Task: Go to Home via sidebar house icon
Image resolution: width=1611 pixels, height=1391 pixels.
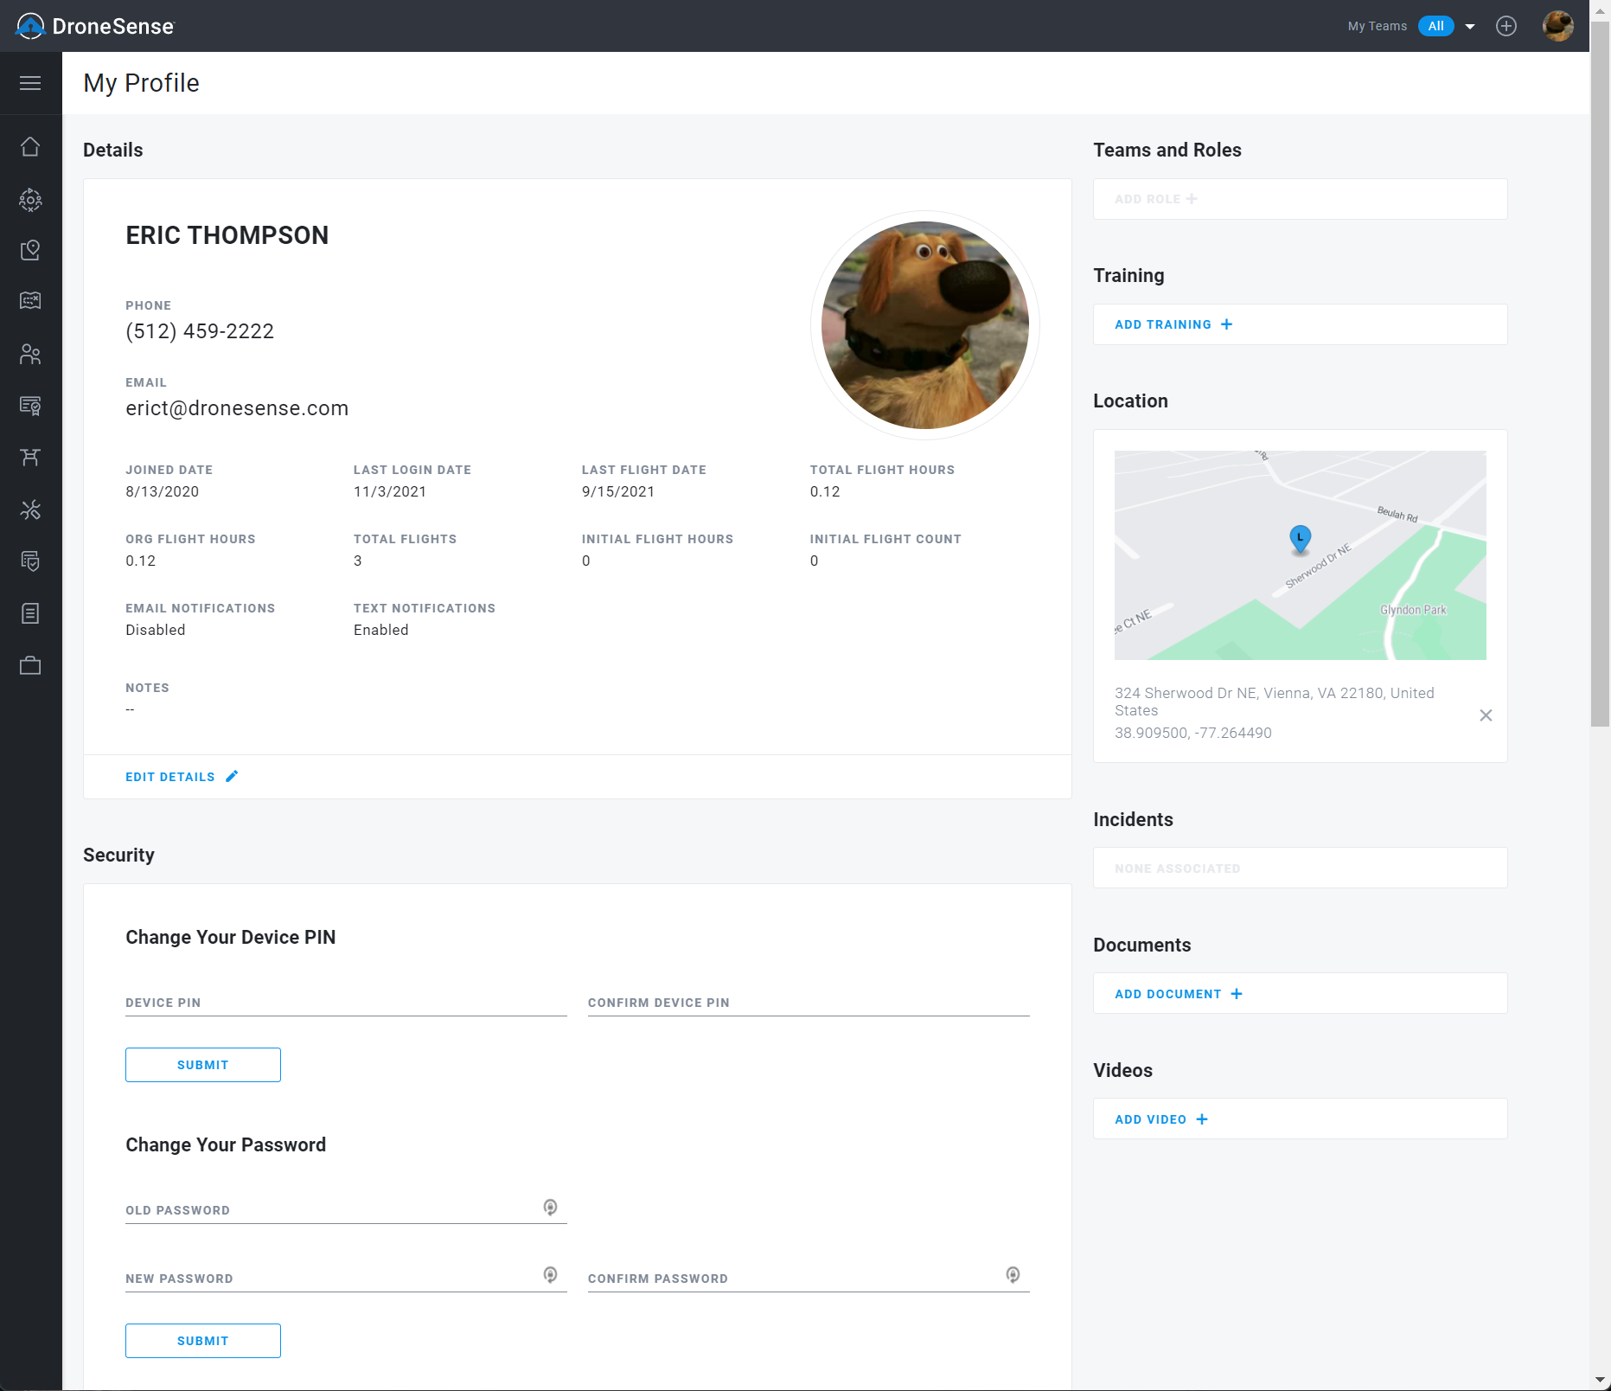Action: click(x=30, y=147)
